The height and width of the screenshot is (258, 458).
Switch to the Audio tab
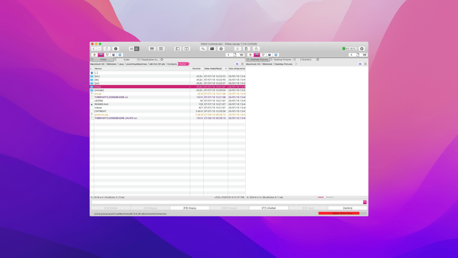pyautogui.click(x=126, y=59)
